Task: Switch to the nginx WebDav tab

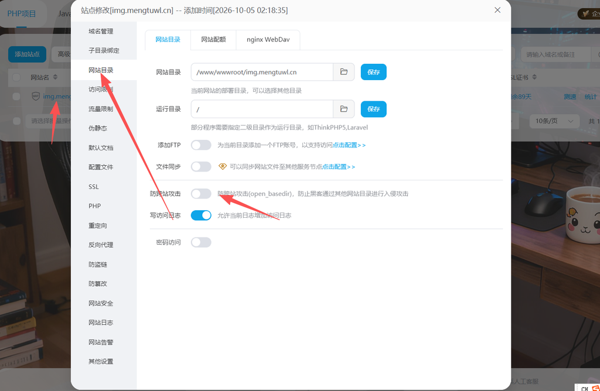Action: pyautogui.click(x=268, y=39)
